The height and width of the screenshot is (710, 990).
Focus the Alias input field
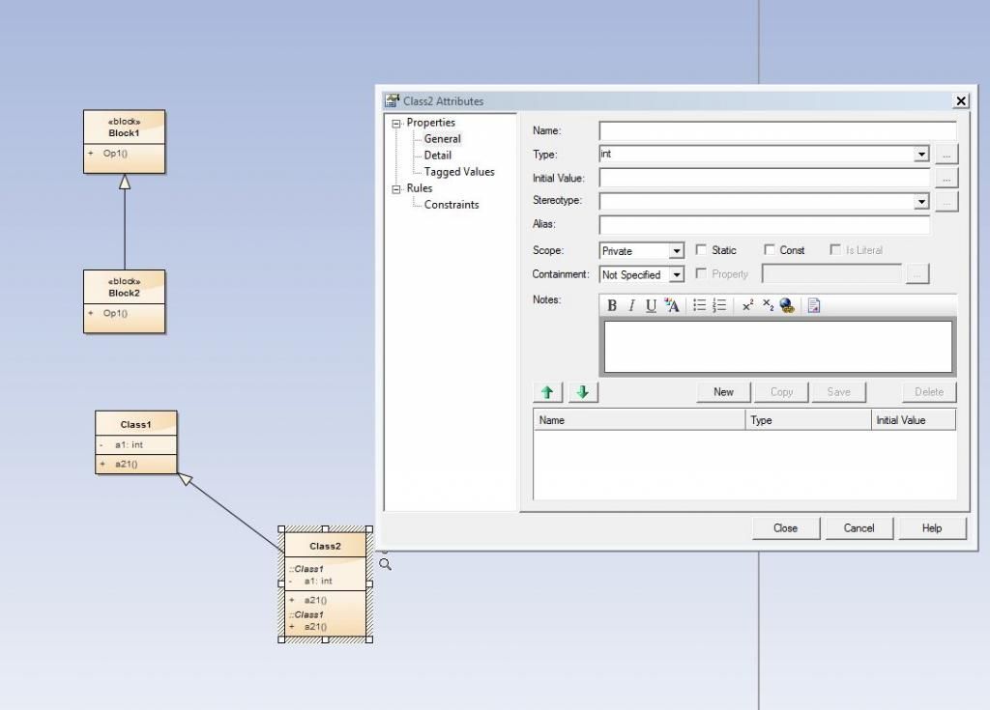pos(765,225)
